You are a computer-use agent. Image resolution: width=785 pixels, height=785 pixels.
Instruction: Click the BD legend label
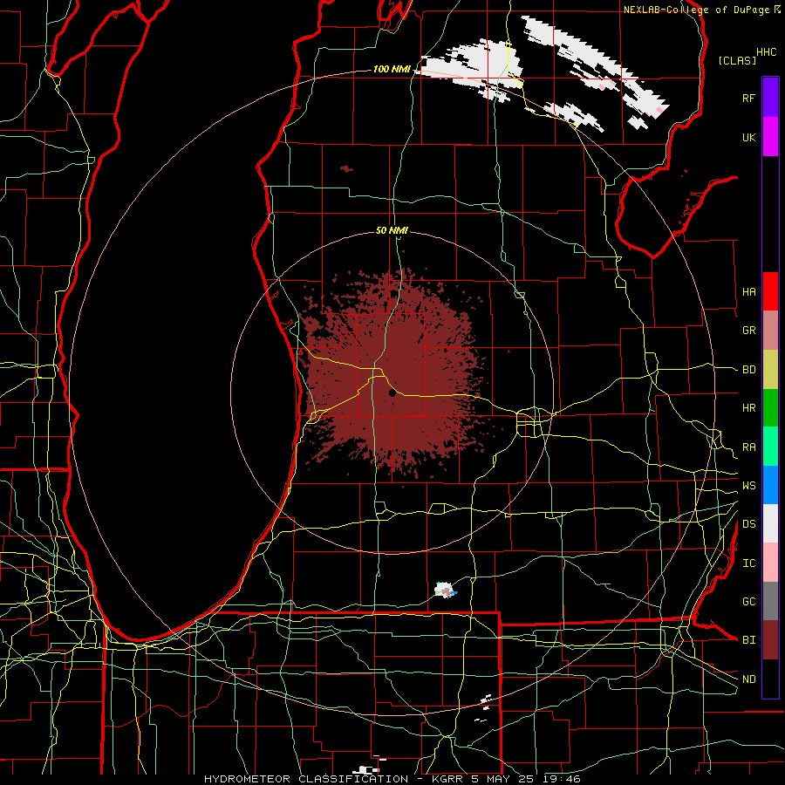click(x=748, y=370)
